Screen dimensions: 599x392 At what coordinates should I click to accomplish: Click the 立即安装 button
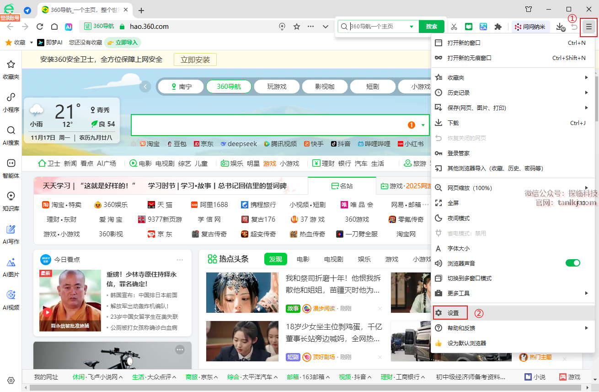195,60
